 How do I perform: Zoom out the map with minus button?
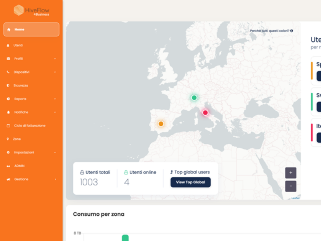(291, 186)
